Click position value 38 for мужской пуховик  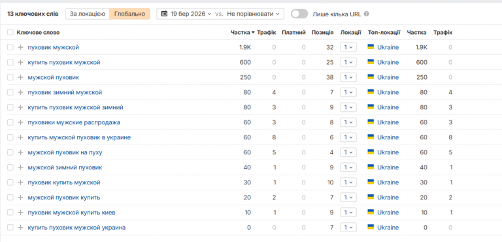click(330, 77)
